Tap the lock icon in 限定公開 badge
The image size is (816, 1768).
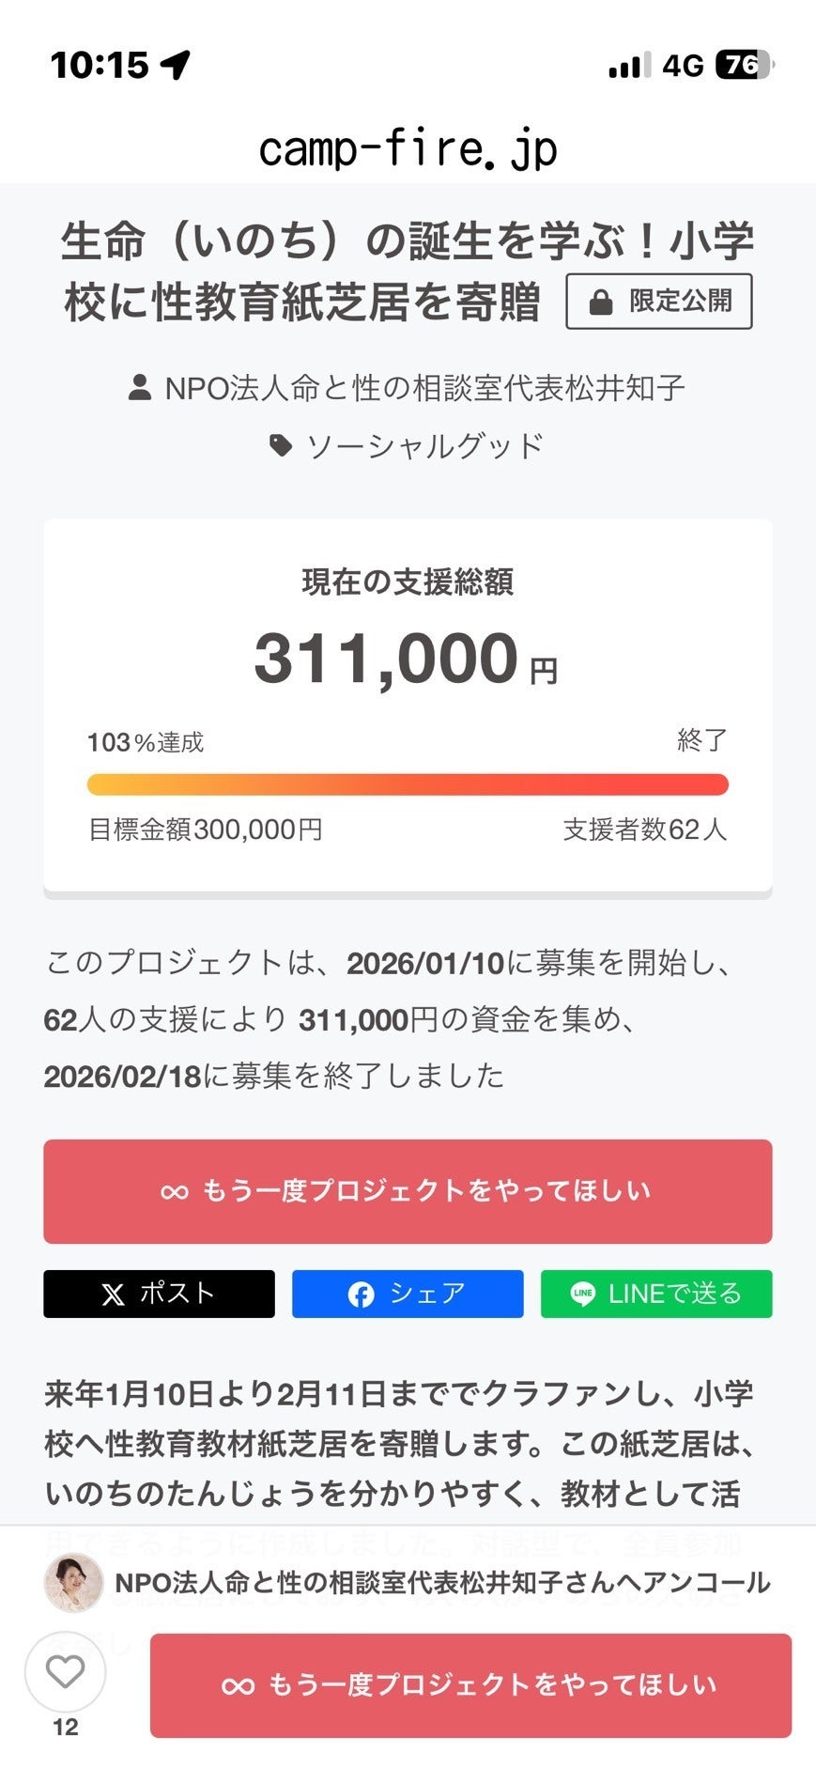600,302
